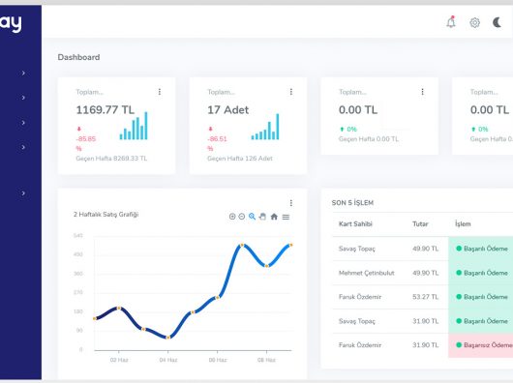The image size is (513, 383).
Task: Click the Kart Sahibi column header
Action: pyautogui.click(x=355, y=223)
